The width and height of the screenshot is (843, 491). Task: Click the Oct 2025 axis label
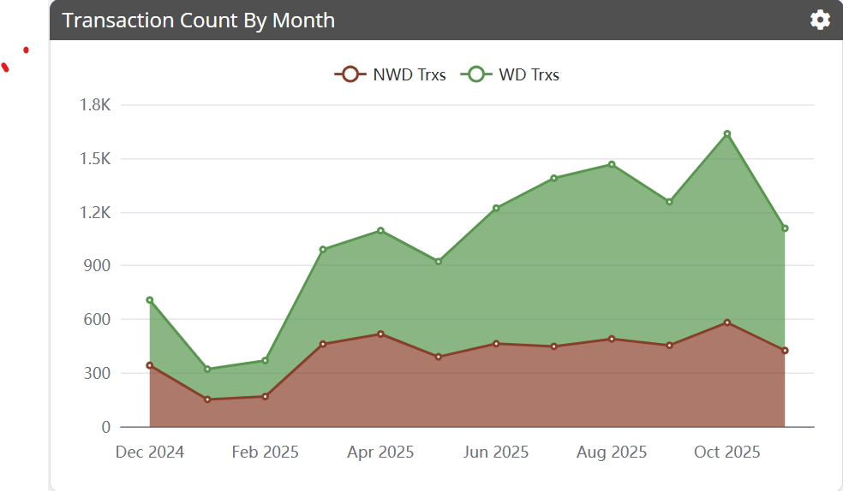pos(726,452)
